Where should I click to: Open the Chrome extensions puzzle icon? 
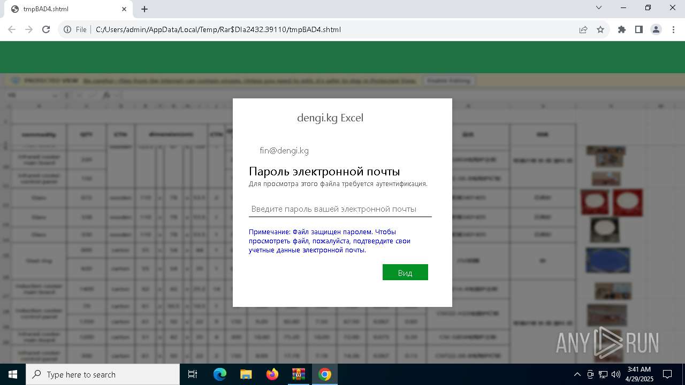[x=622, y=29]
